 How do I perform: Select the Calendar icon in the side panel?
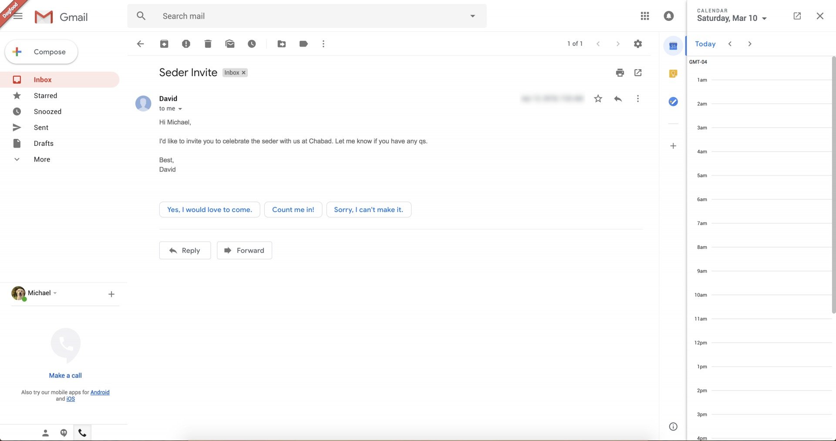click(x=673, y=46)
